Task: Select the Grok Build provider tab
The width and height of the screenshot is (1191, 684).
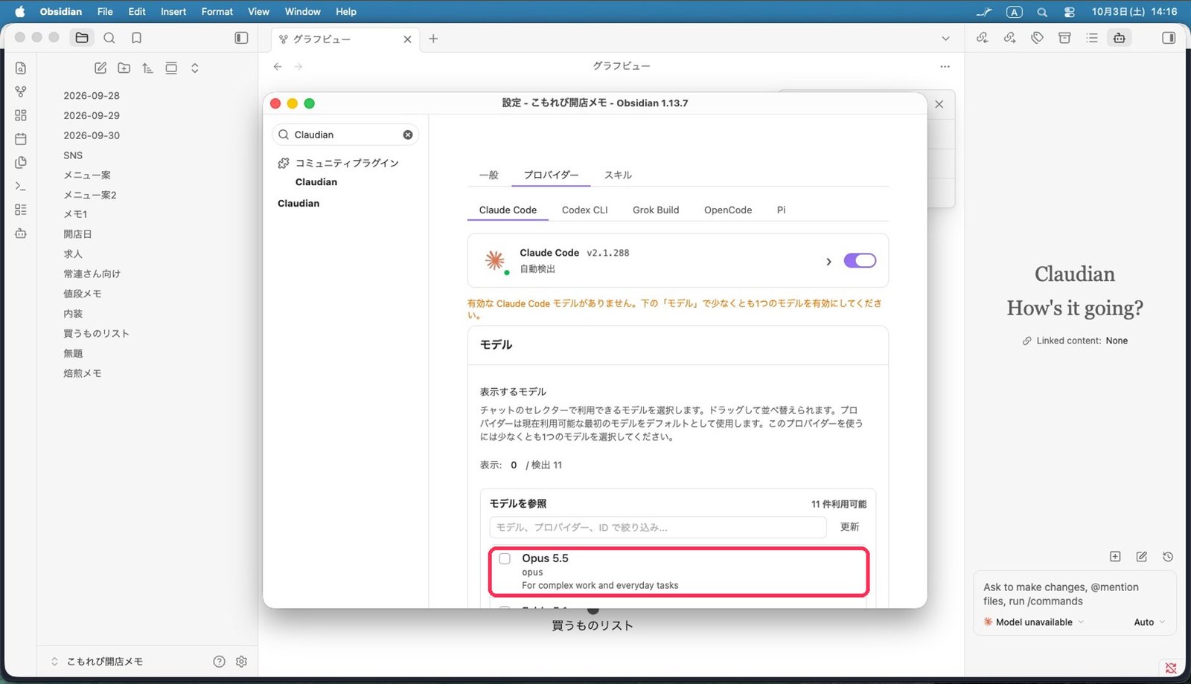Action: (656, 210)
